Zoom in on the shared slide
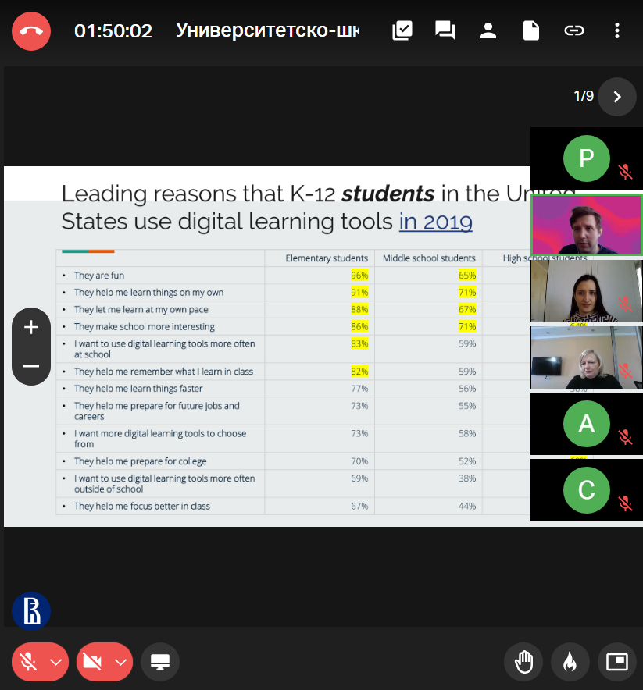 click(x=31, y=328)
